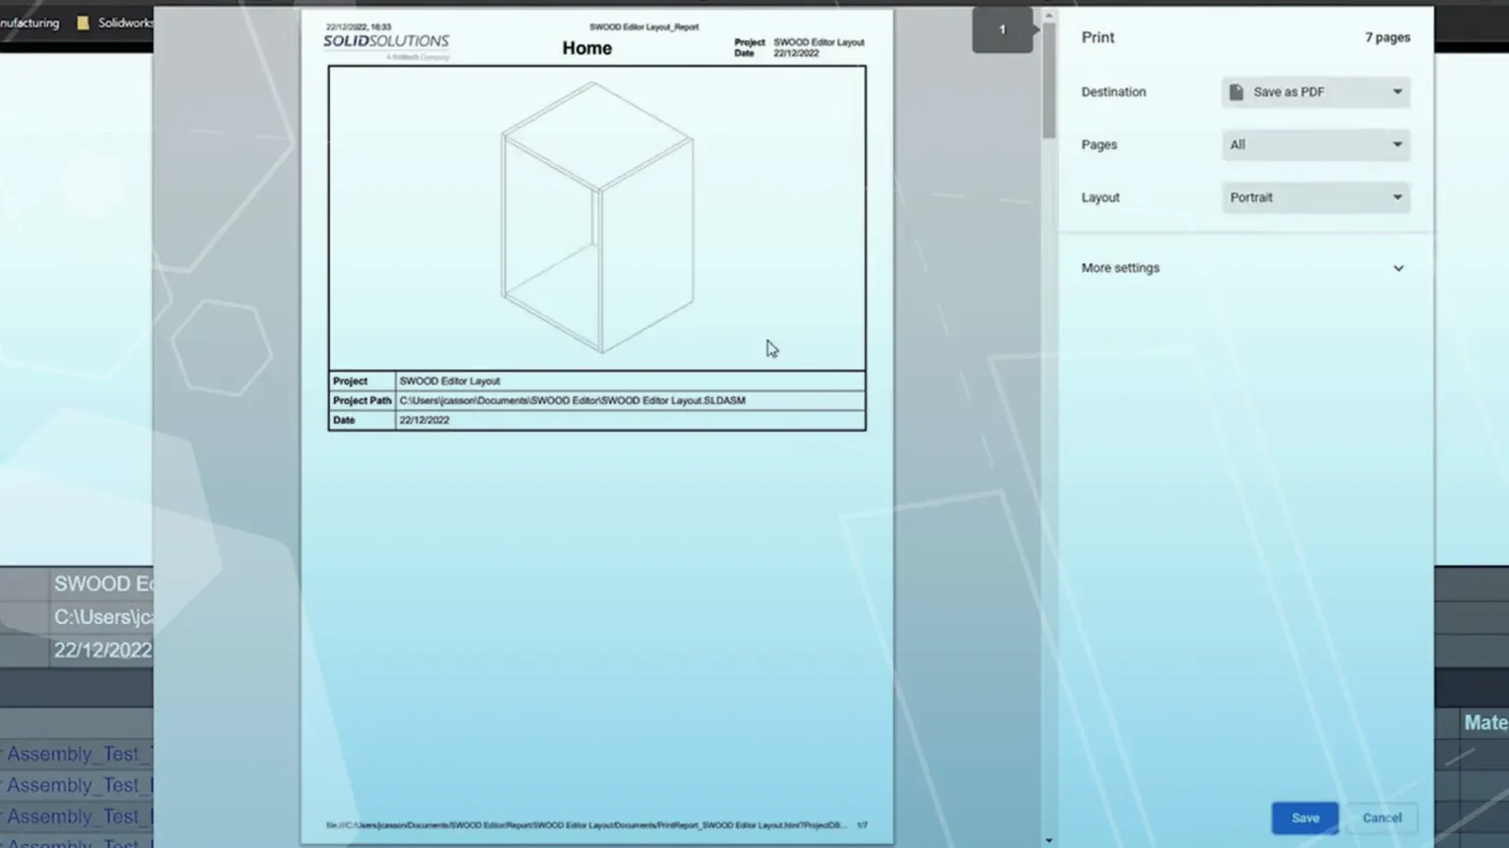Viewport: 1509px width, 848px height.
Task: Click the Save button to export PDF
Action: [x=1304, y=818]
